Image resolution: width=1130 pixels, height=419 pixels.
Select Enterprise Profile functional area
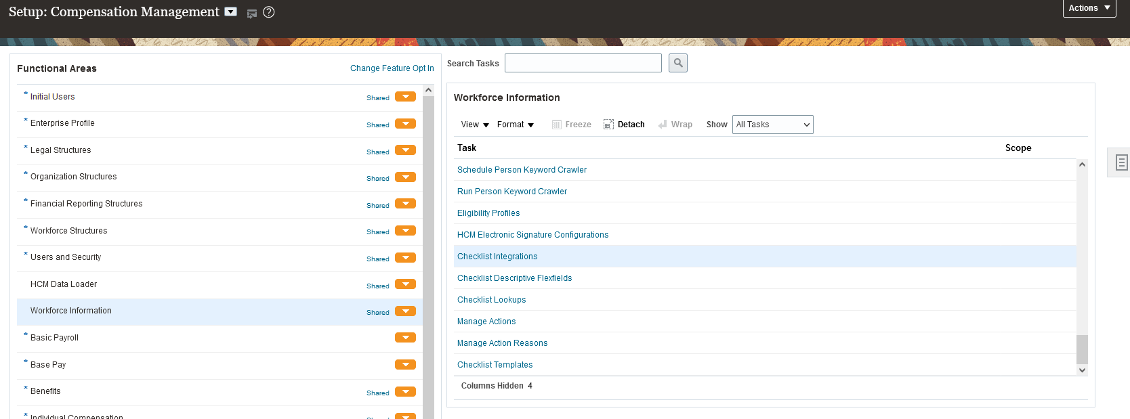click(62, 123)
